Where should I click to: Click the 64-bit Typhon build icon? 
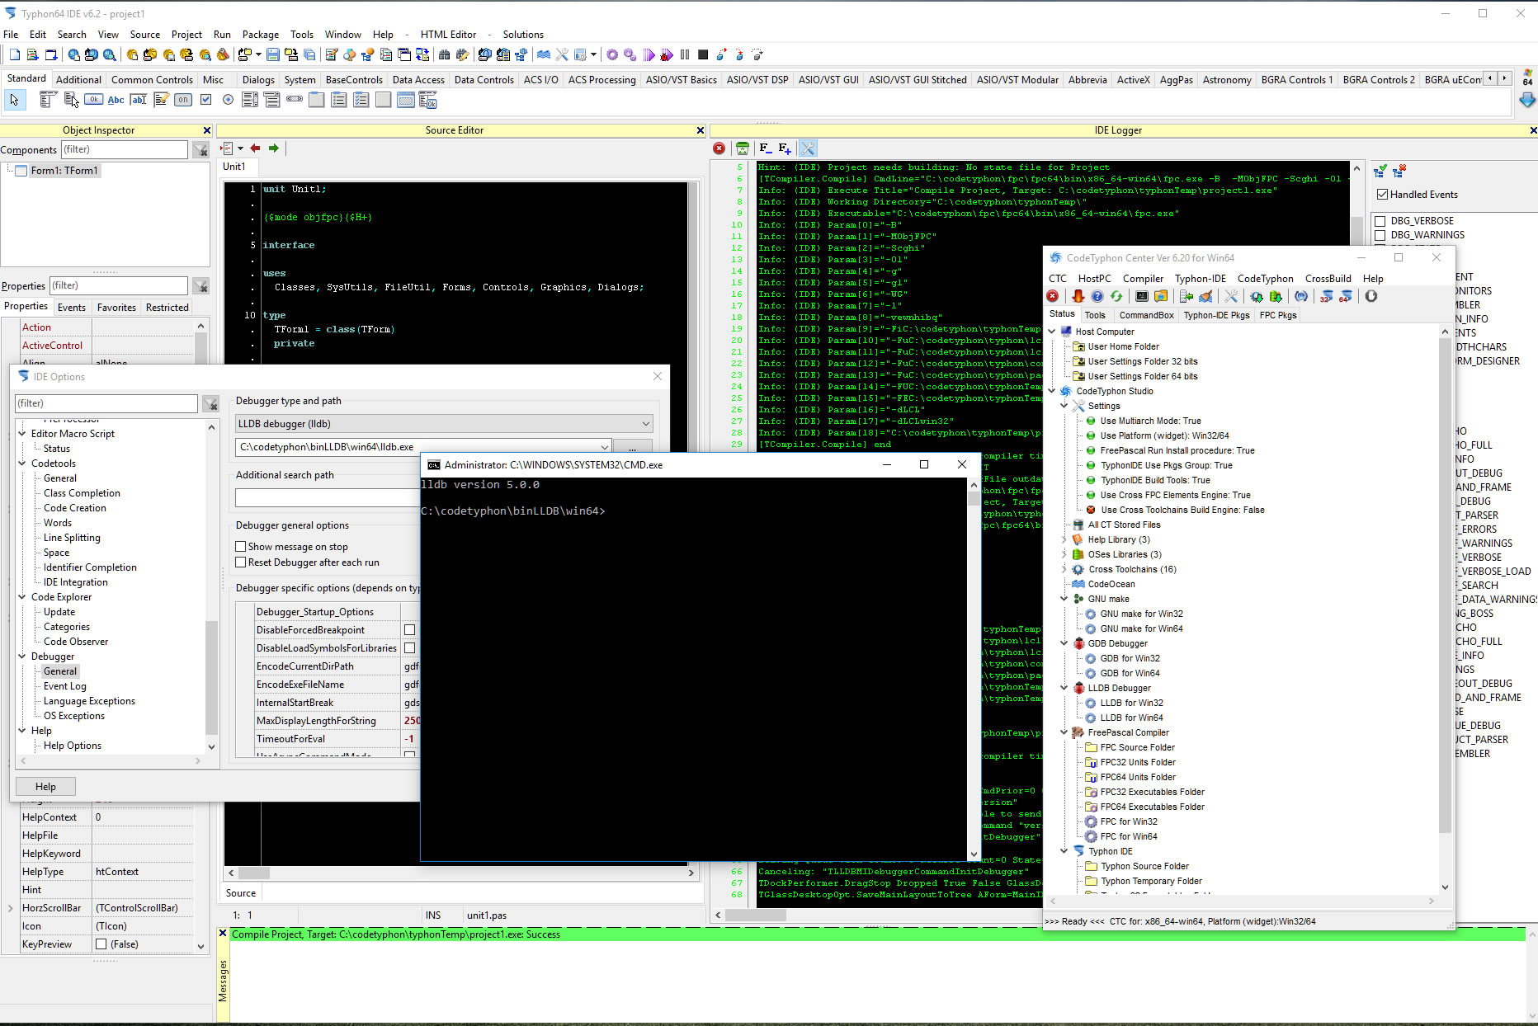click(1346, 296)
